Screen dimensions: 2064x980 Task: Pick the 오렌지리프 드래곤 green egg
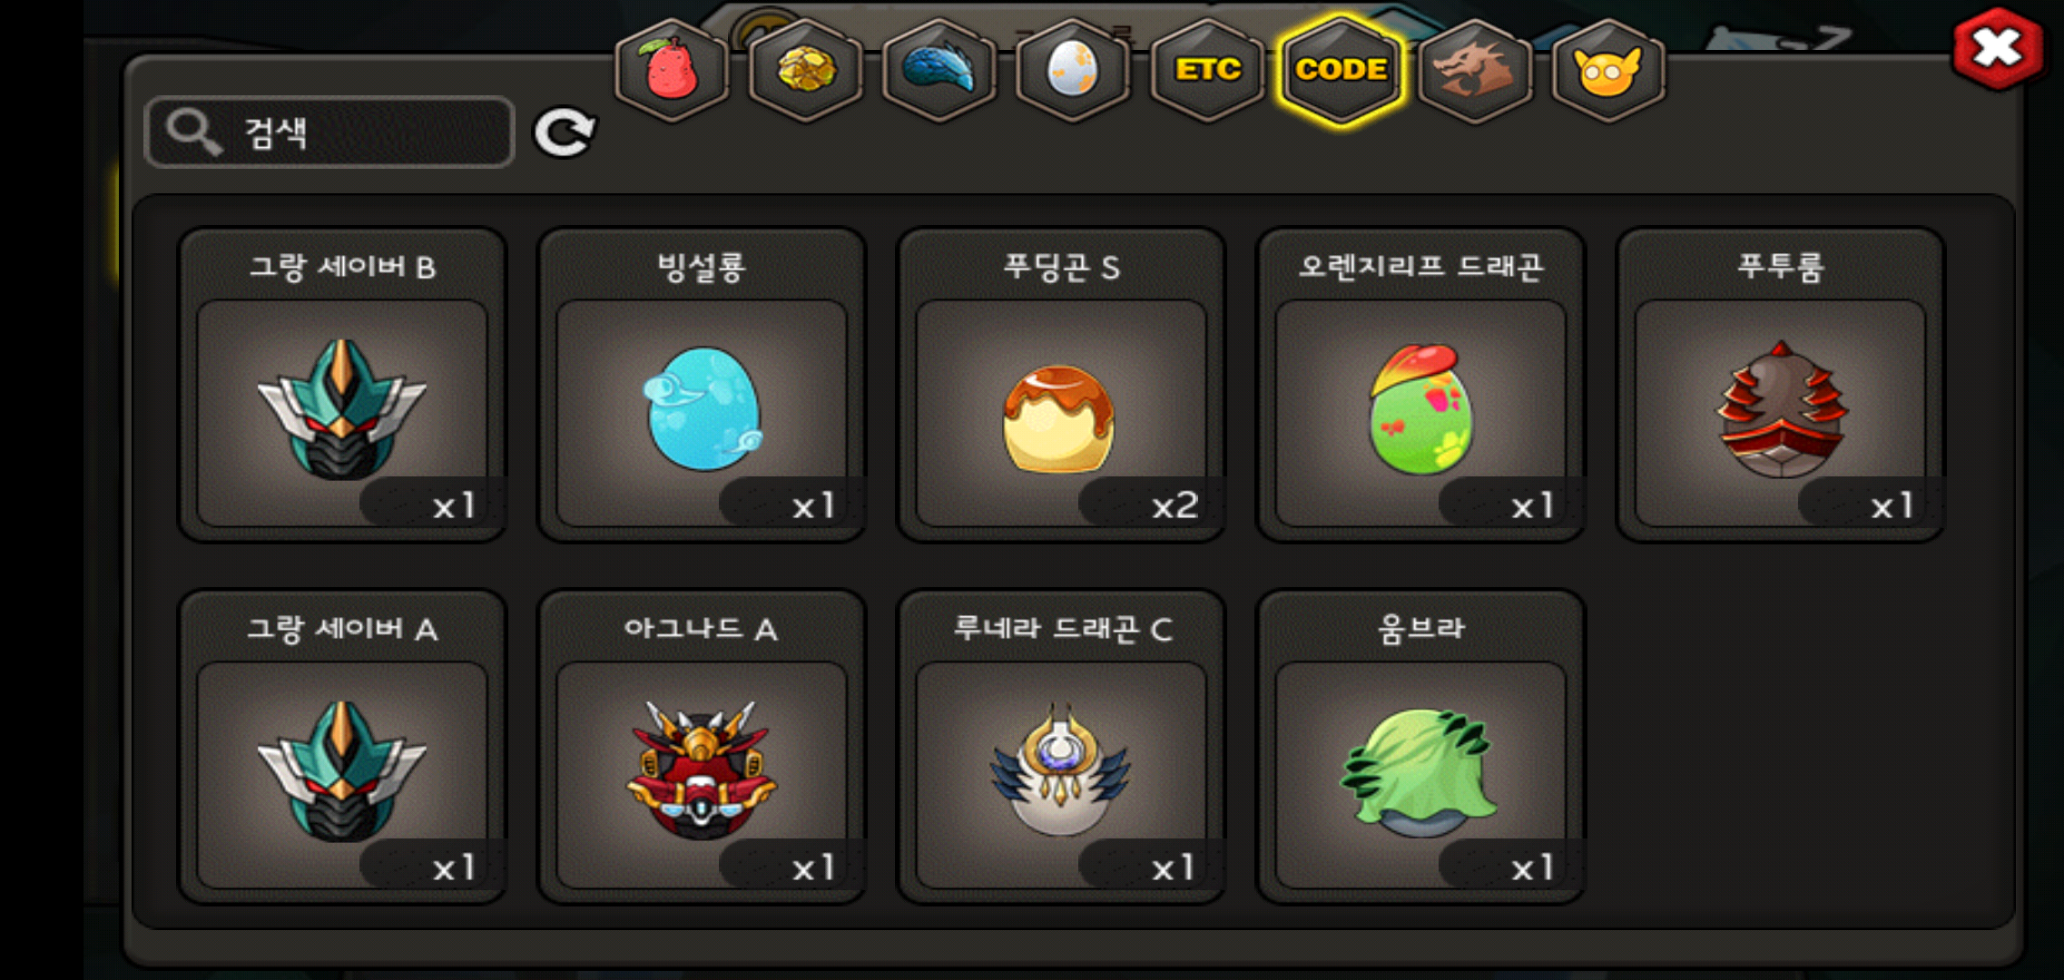pos(1420,385)
